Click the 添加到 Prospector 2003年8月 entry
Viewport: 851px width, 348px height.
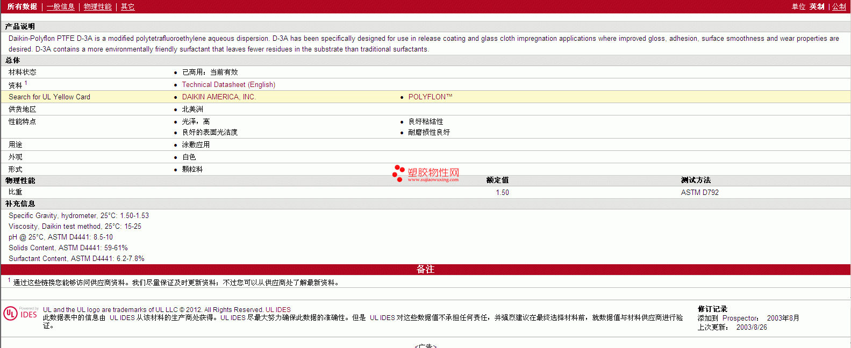point(748,318)
